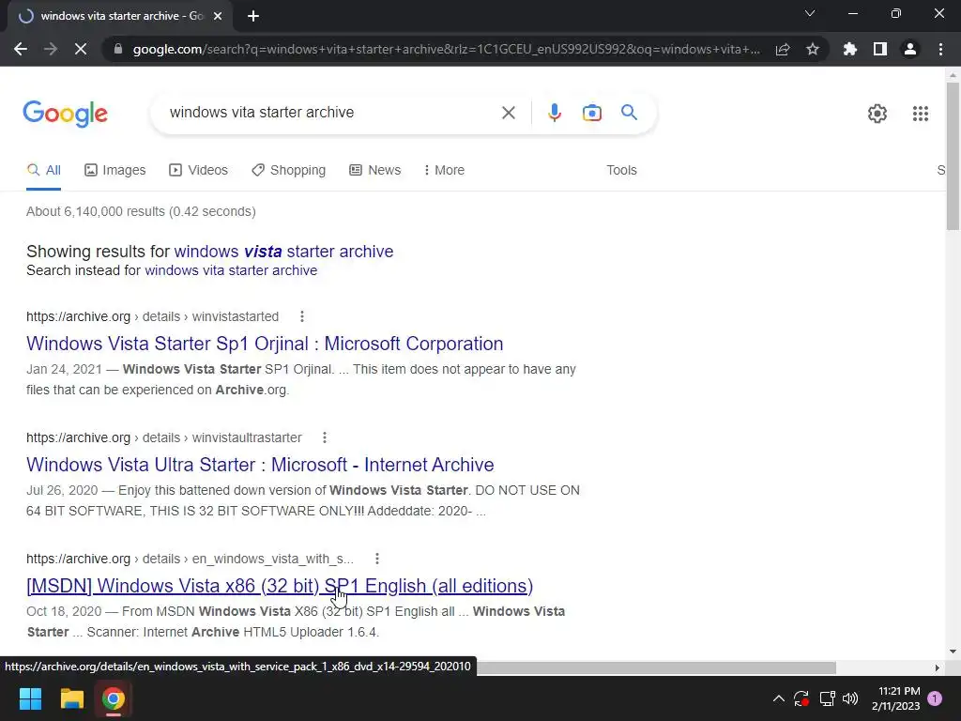Open a new tab with plus button

click(253, 16)
